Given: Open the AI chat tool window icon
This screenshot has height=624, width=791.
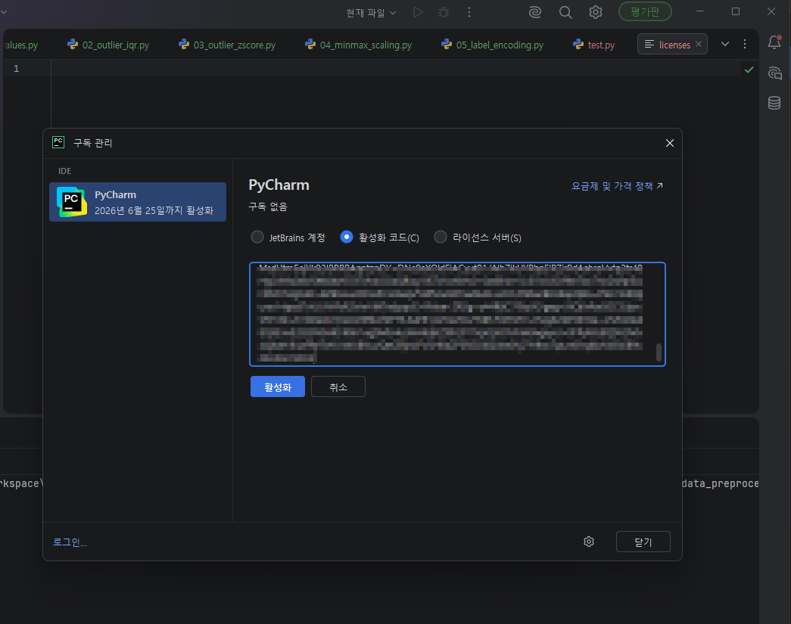Looking at the screenshot, I should (774, 73).
